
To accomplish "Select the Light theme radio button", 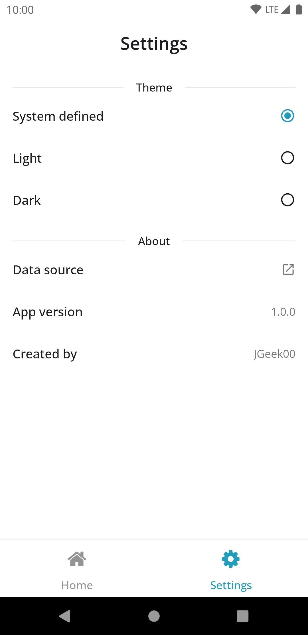I will tap(287, 158).
